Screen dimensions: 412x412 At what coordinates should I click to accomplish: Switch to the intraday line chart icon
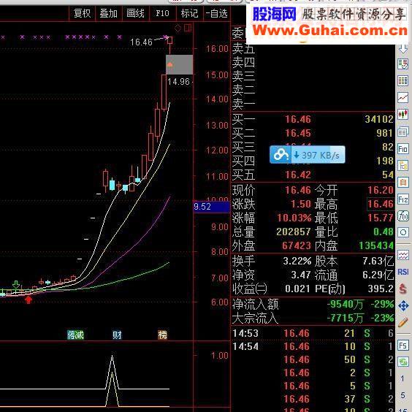(x=403, y=97)
